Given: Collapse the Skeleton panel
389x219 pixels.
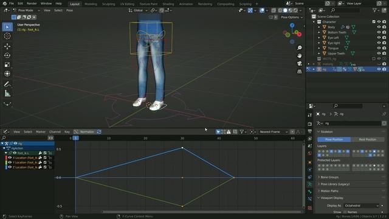Looking at the screenshot, I should point(326,132).
